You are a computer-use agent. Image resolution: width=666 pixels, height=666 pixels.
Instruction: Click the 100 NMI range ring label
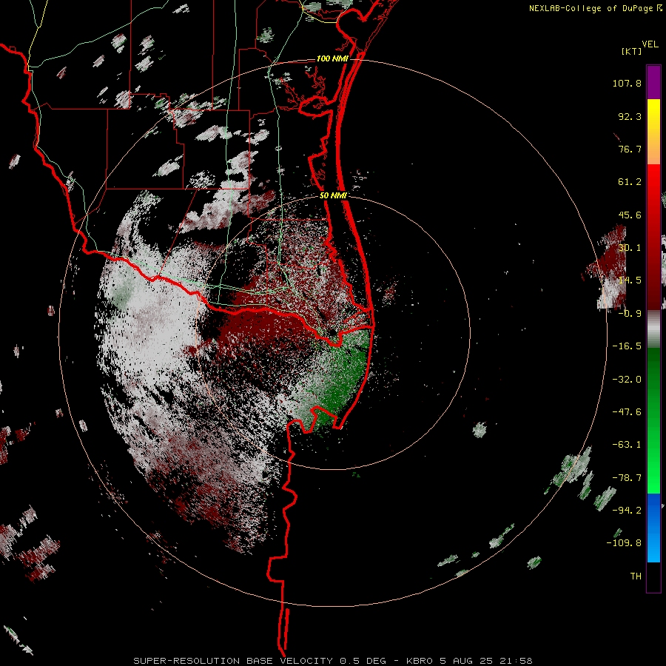click(x=332, y=58)
